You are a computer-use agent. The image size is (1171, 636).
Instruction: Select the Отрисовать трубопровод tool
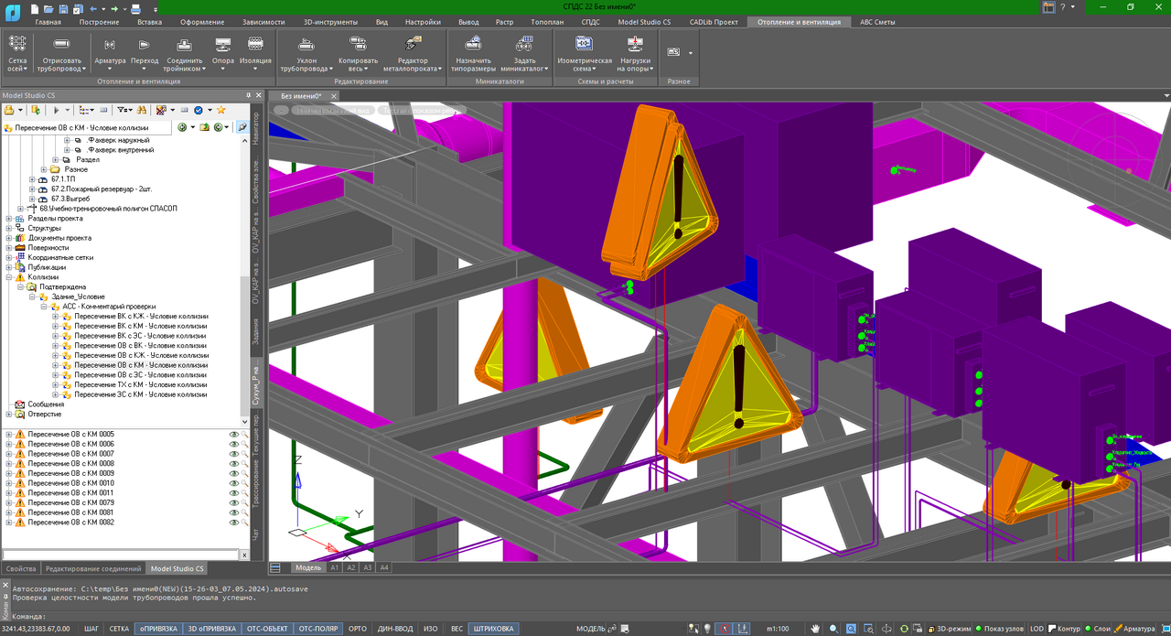pos(62,53)
